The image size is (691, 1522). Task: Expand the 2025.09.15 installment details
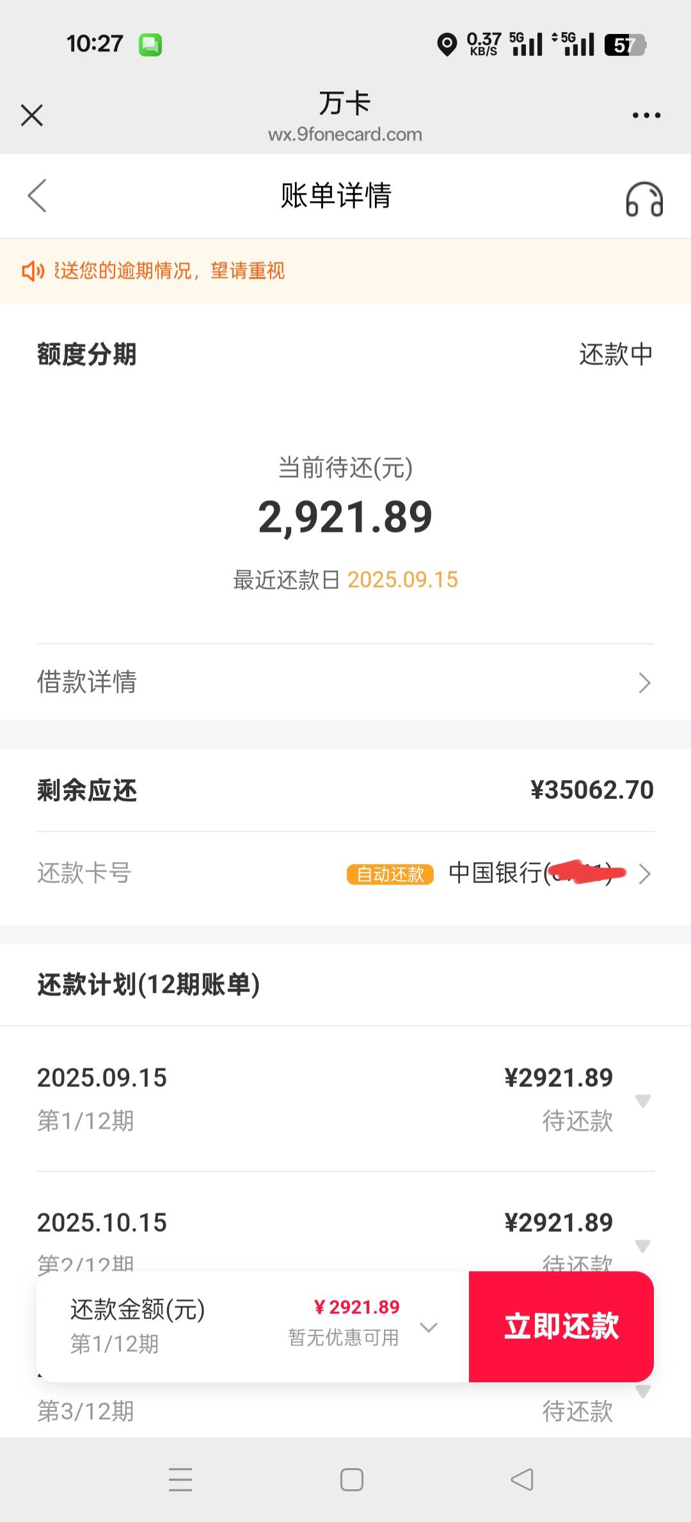643,1101
